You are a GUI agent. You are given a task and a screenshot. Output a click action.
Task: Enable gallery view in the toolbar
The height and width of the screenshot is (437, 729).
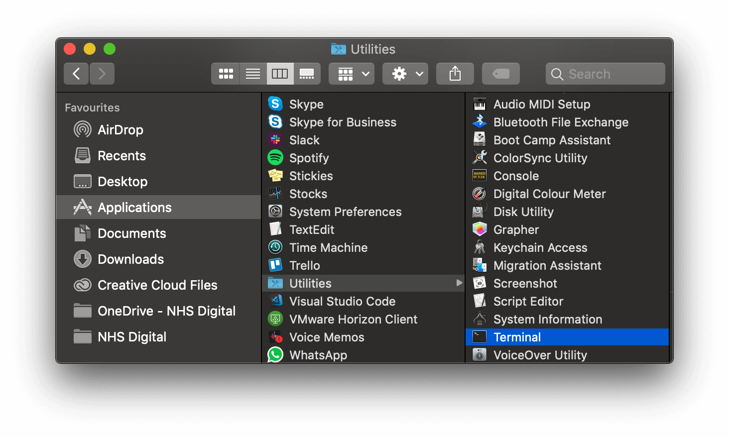pos(307,73)
